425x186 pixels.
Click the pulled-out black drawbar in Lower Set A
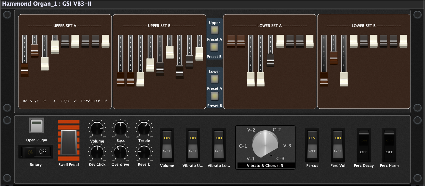(x=270, y=60)
